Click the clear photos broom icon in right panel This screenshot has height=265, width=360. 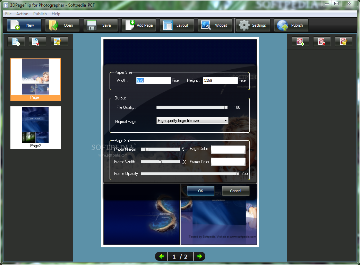pos(343,42)
